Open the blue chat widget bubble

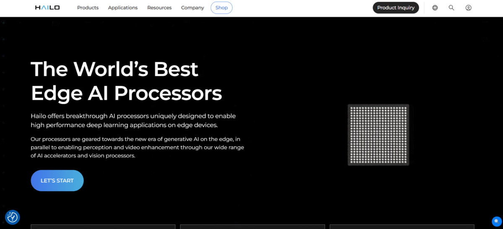pyautogui.click(x=496, y=221)
